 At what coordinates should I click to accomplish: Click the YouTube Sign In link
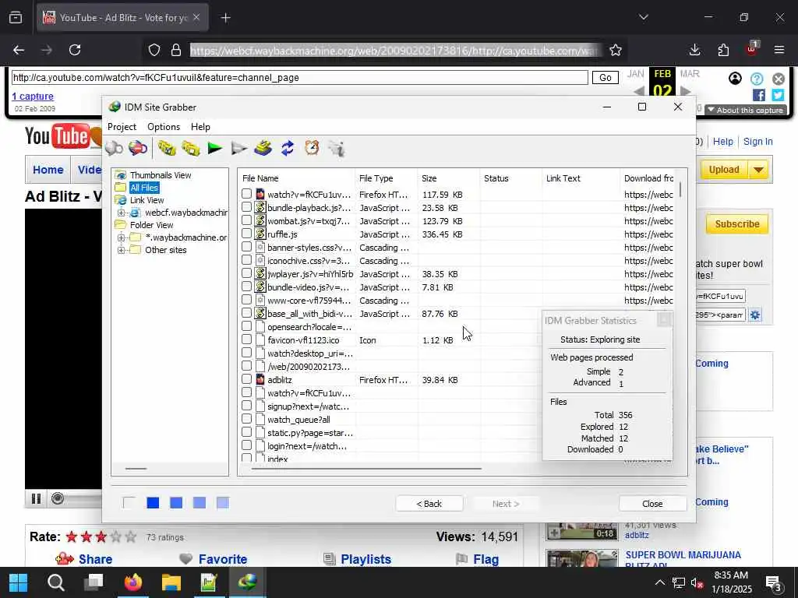757,142
